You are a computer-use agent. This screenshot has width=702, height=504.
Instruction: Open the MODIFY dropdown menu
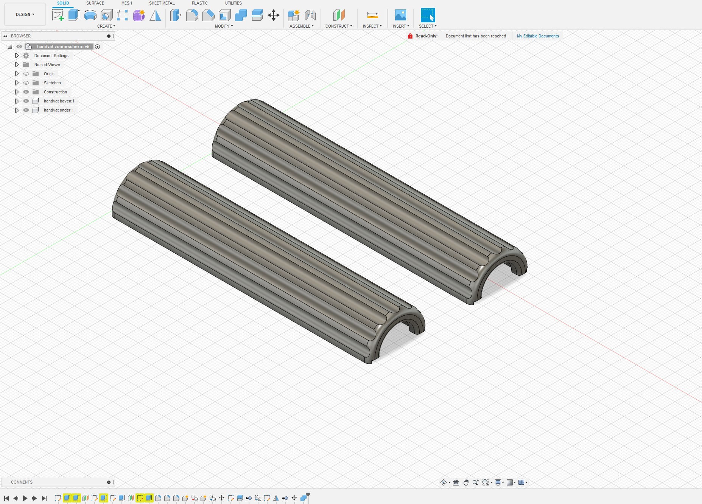click(x=224, y=26)
